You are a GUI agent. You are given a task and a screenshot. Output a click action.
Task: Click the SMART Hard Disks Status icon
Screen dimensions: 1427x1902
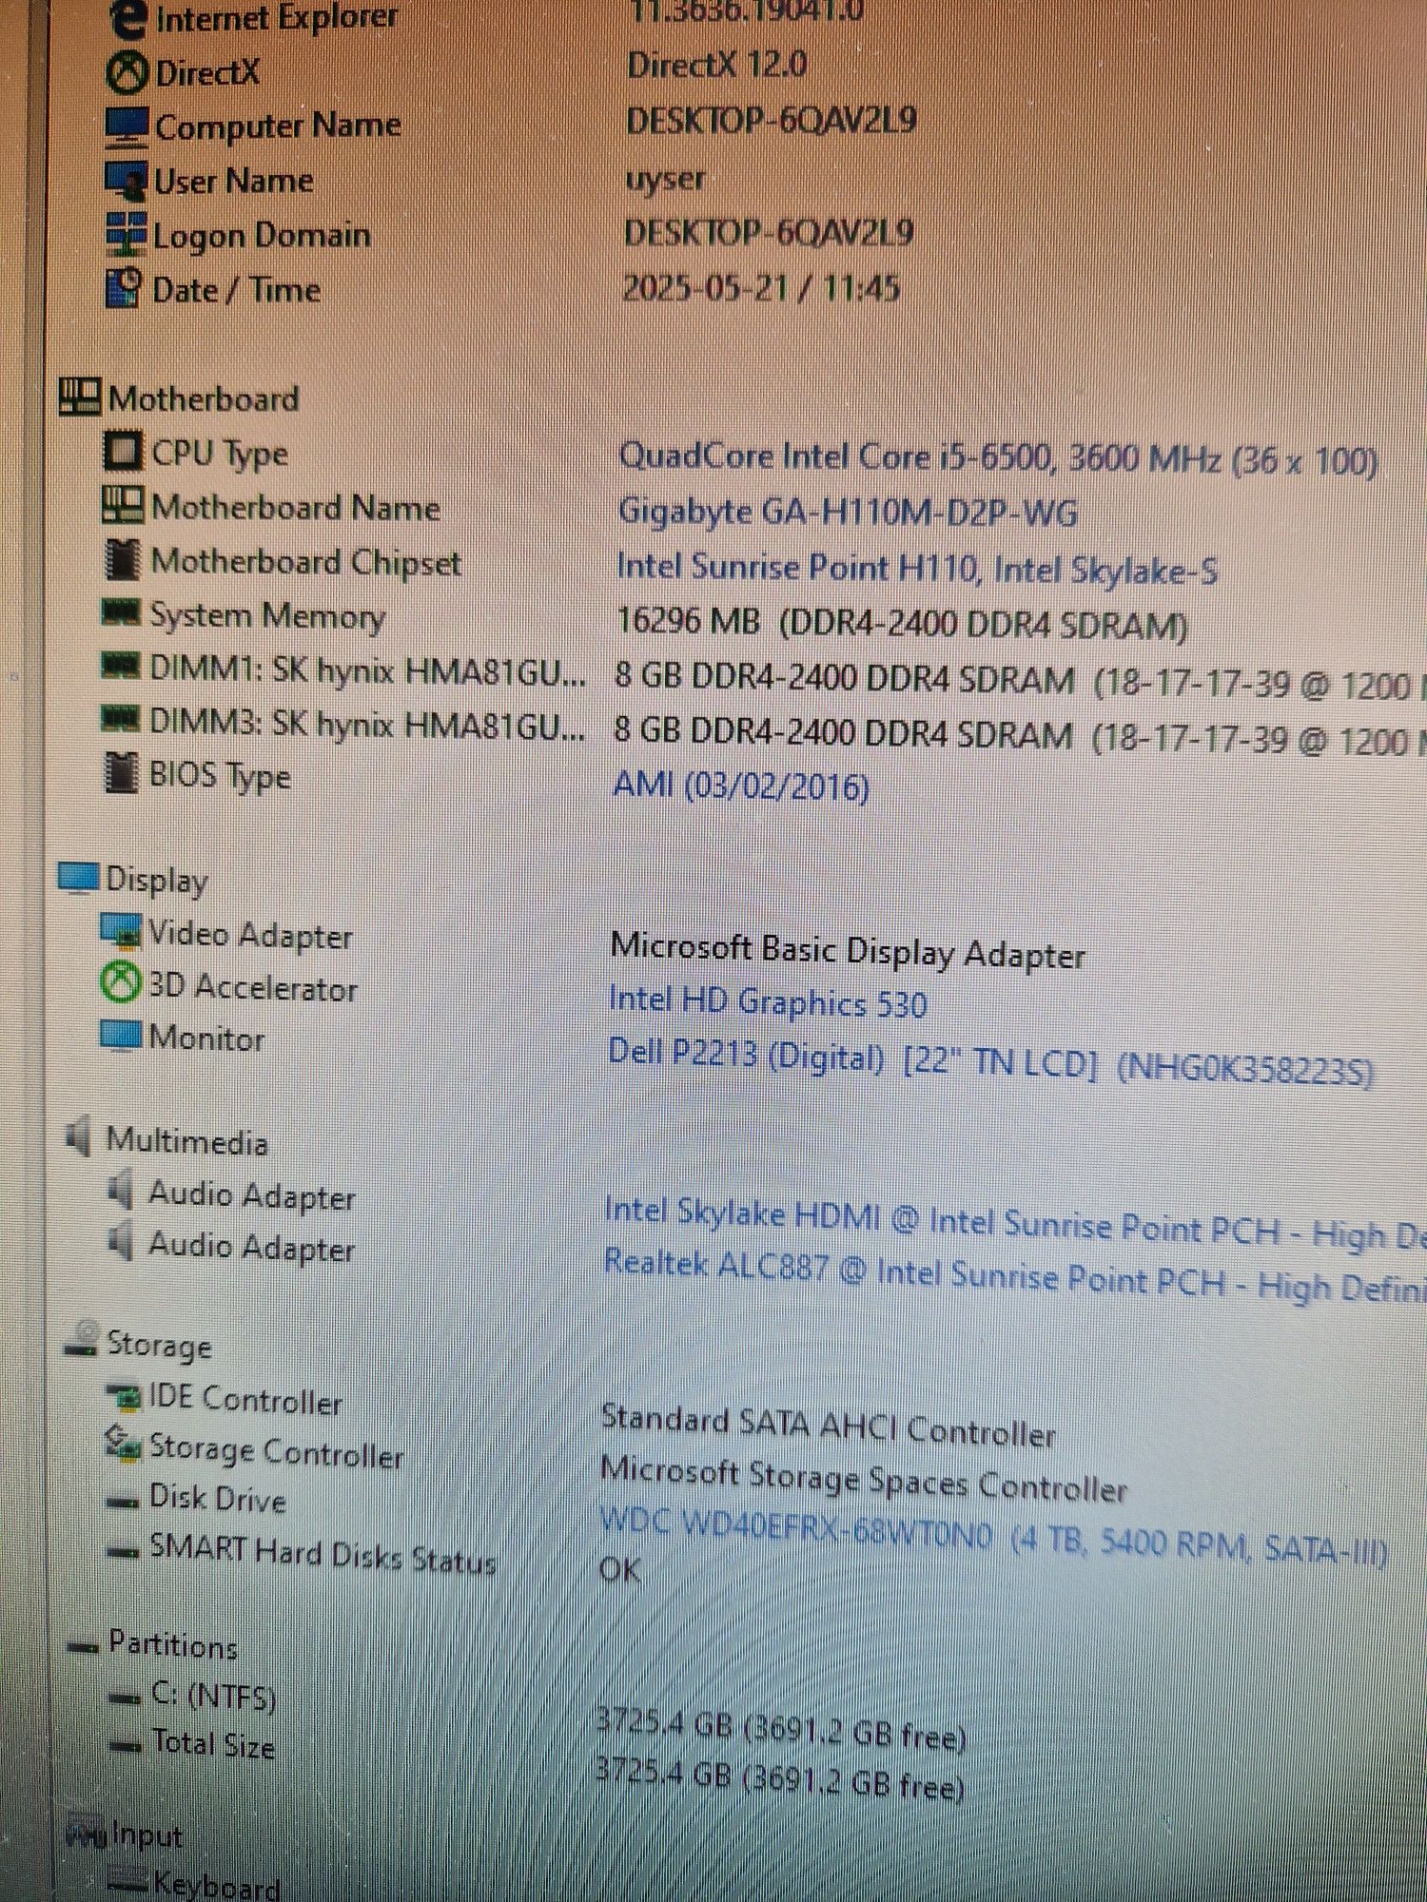(x=124, y=1553)
